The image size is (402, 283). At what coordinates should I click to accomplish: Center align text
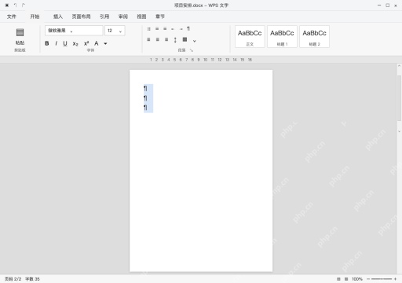[158, 39]
